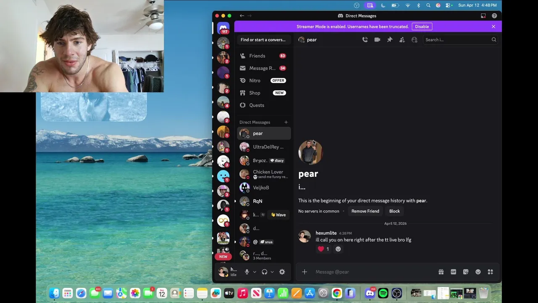Screen dimensions: 538x303
Task: Open the Discord inbox icon in title bar
Action: tap(483, 16)
